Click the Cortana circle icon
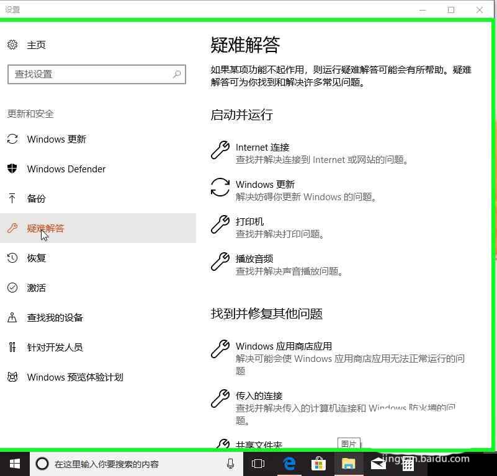 (x=42, y=464)
